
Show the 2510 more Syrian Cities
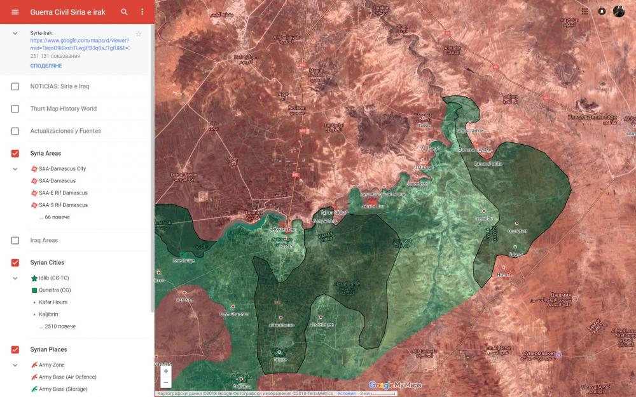click(57, 326)
